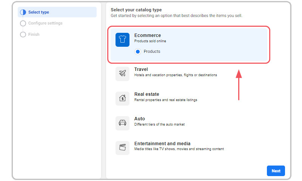The height and width of the screenshot is (181, 302).
Task: Choose the Auto catalog type
Action: 139,119
